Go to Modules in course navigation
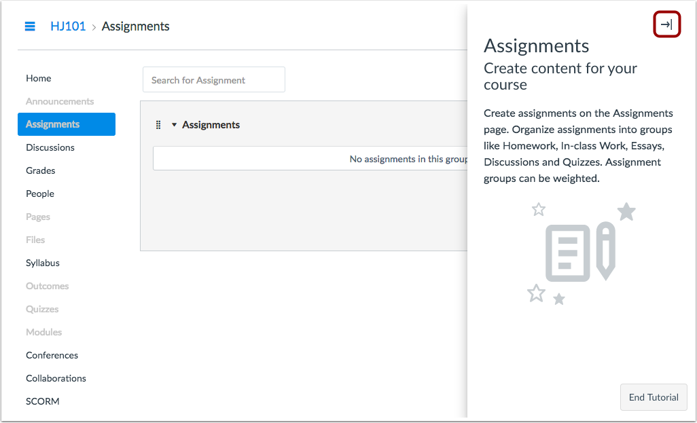 pos(43,332)
